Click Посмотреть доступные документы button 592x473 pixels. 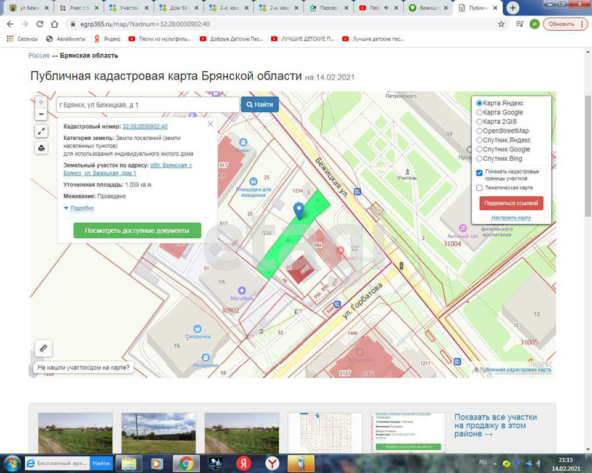click(x=137, y=230)
